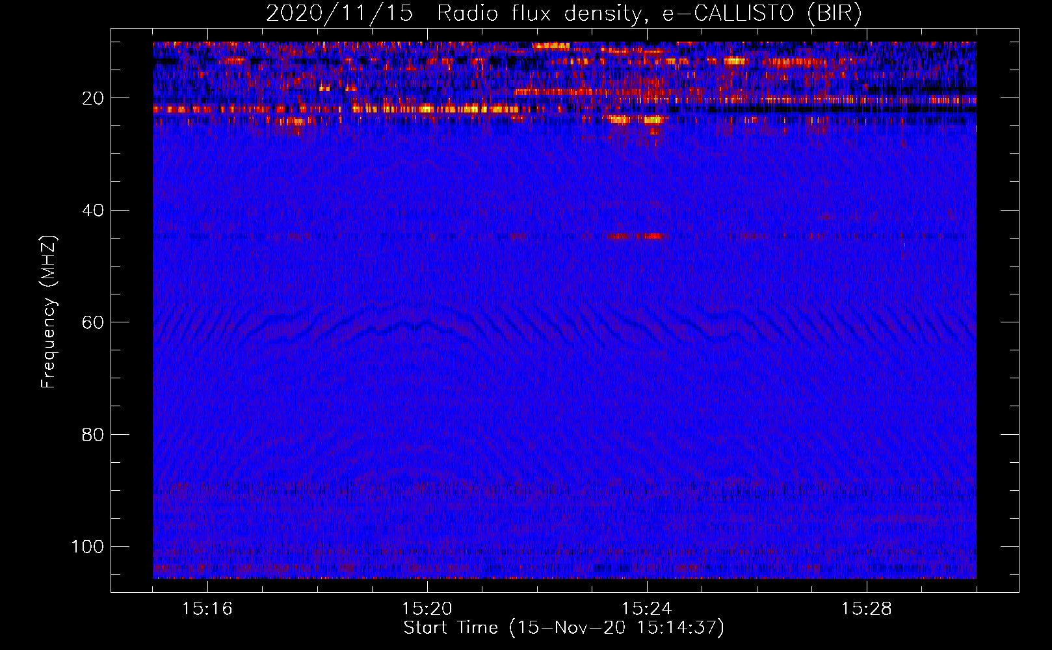Click the frequency tick label '40'
Viewport: 1052px width, 650px height.
[93, 211]
